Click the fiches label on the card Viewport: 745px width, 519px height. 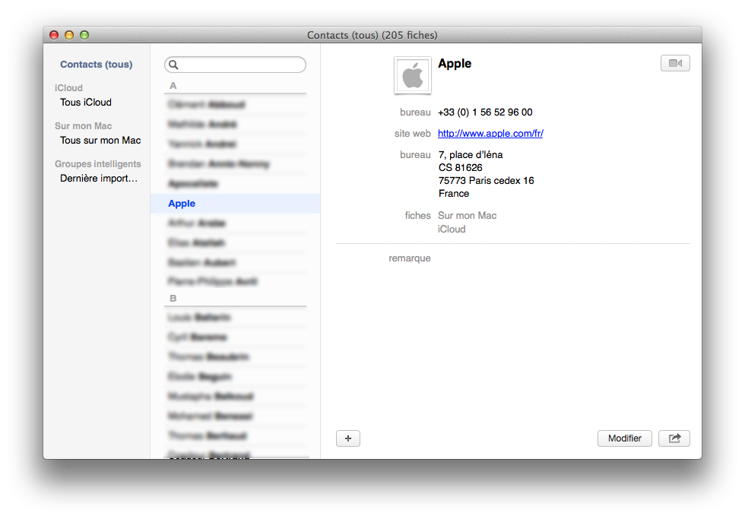coord(417,216)
